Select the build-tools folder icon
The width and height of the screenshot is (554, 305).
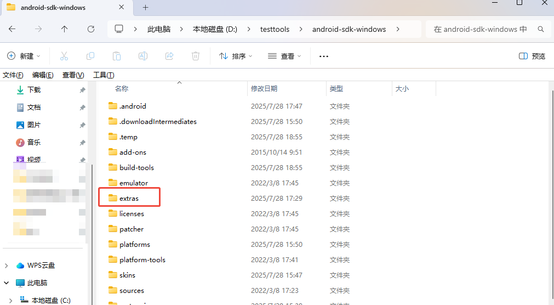pos(113,167)
